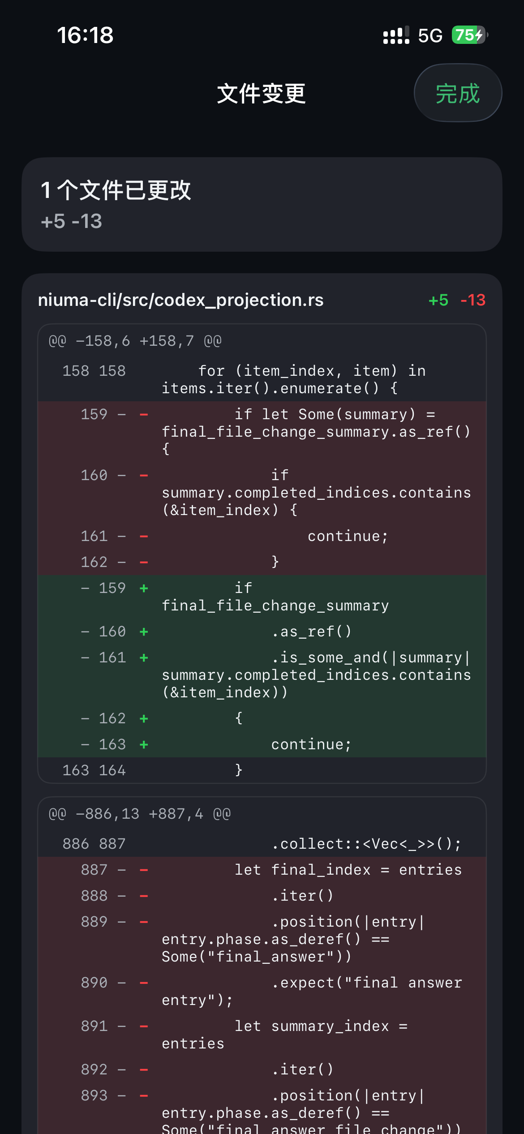Tap added line 161 .is_some_and(|summary|

[262, 674]
